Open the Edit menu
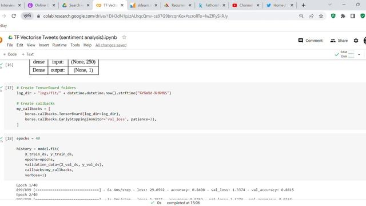The width and height of the screenshot is (366, 206). point(20,45)
